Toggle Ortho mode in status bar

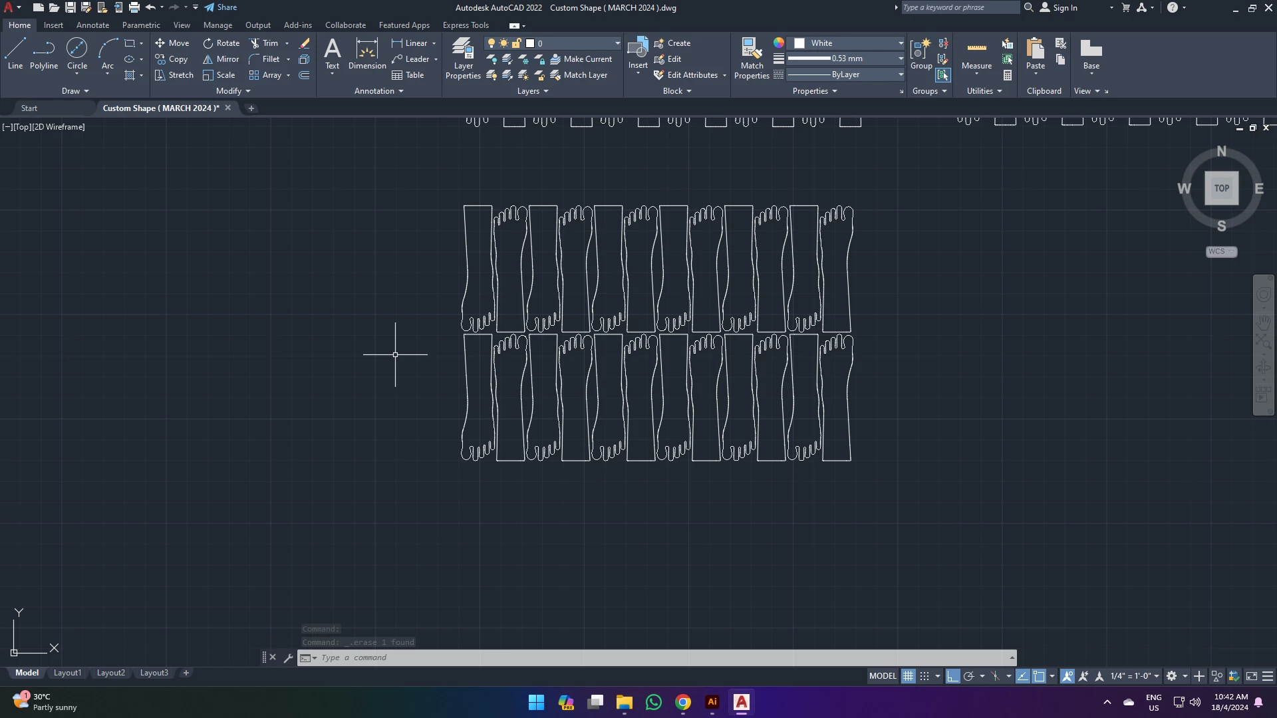click(952, 676)
